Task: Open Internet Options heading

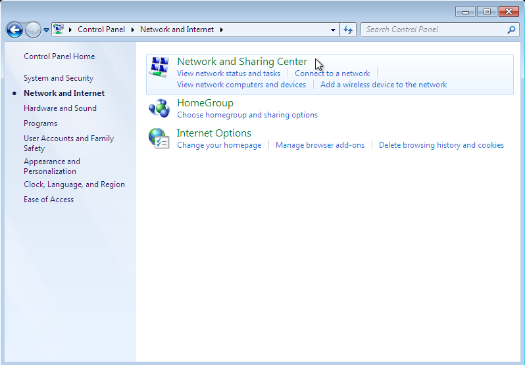Action: 214,133
